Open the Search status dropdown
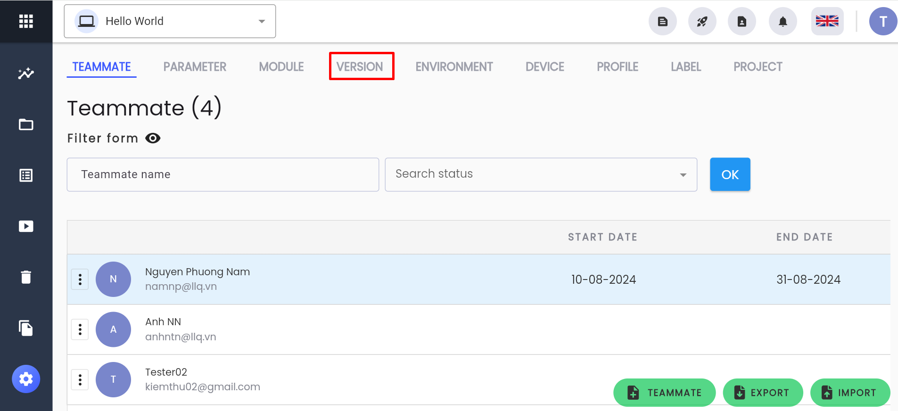The height and width of the screenshot is (411, 898). tap(541, 174)
